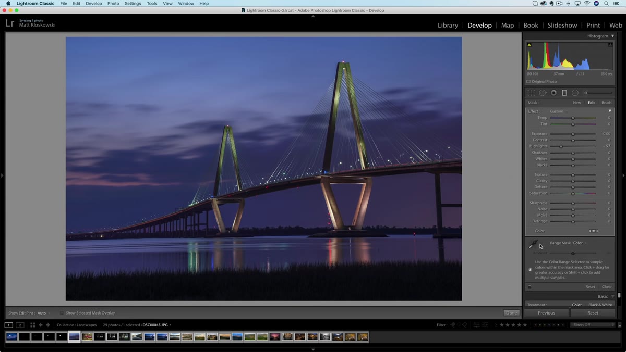The height and width of the screenshot is (352, 626).
Task: Click the Previous button
Action: (546, 313)
